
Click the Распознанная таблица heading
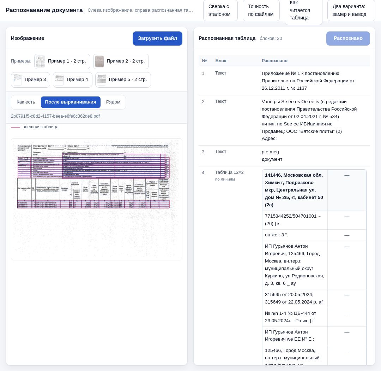[x=227, y=39]
